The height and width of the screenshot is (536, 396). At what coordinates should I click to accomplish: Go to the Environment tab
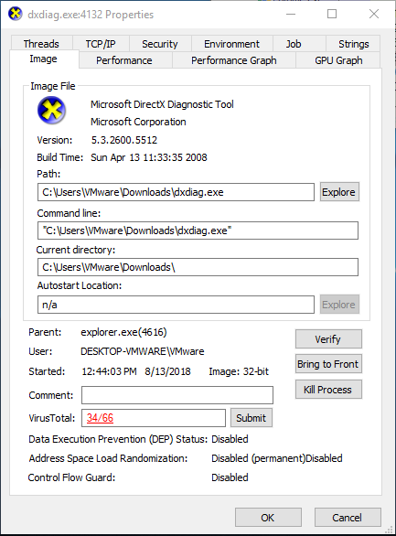(231, 43)
